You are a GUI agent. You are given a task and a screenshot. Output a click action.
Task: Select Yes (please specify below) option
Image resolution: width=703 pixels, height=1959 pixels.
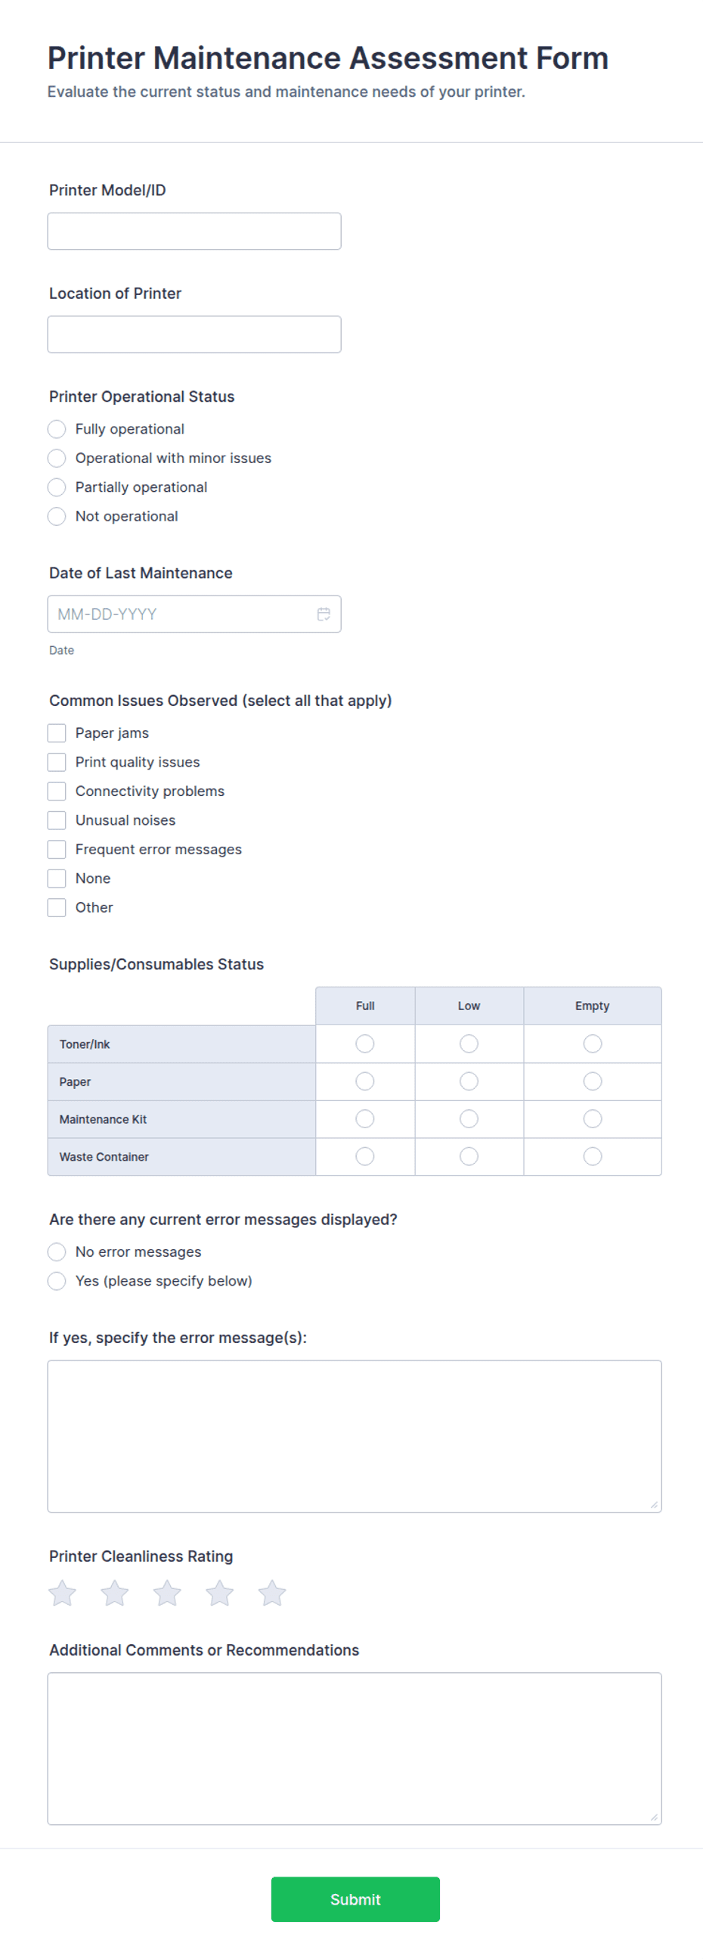(57, 1280)
